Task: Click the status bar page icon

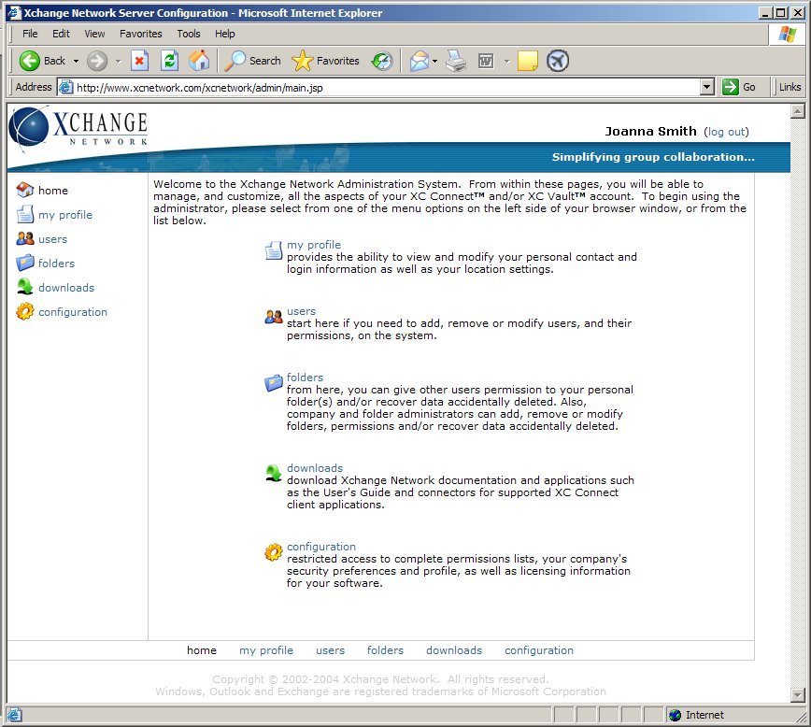Action: click(x=15, y=715)
